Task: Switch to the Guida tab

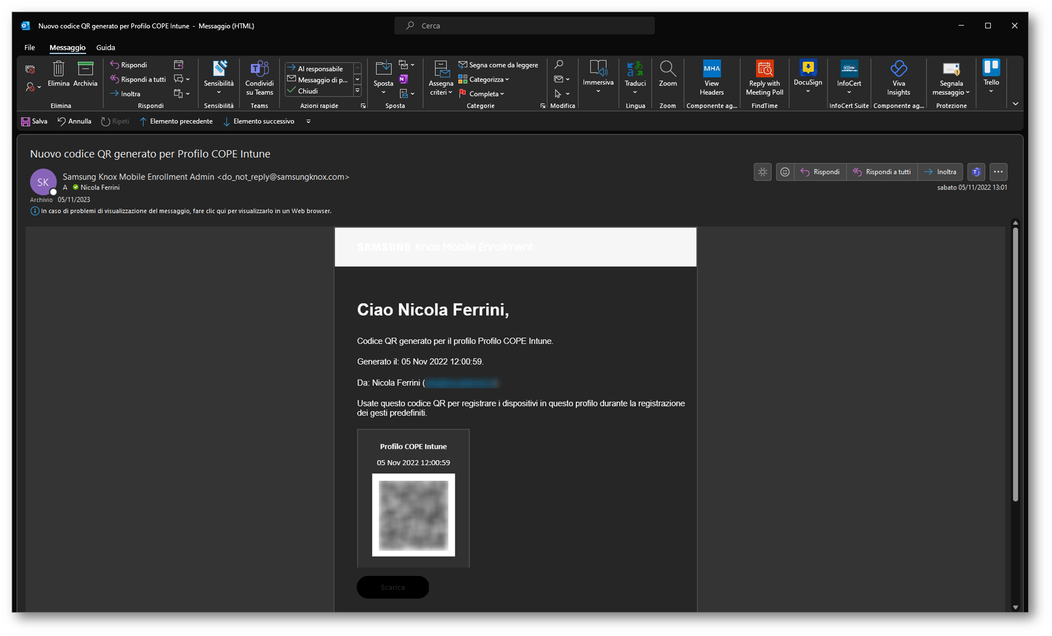Action: (x=106, y=48)
